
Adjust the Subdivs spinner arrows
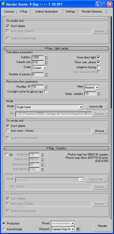click(x=46, y=57)
